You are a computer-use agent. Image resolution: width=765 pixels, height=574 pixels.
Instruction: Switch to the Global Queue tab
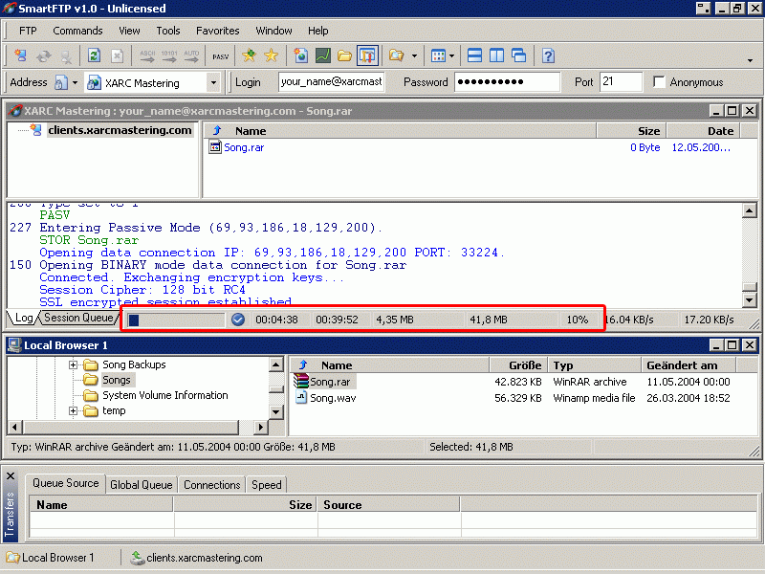(x=142, y=485)
